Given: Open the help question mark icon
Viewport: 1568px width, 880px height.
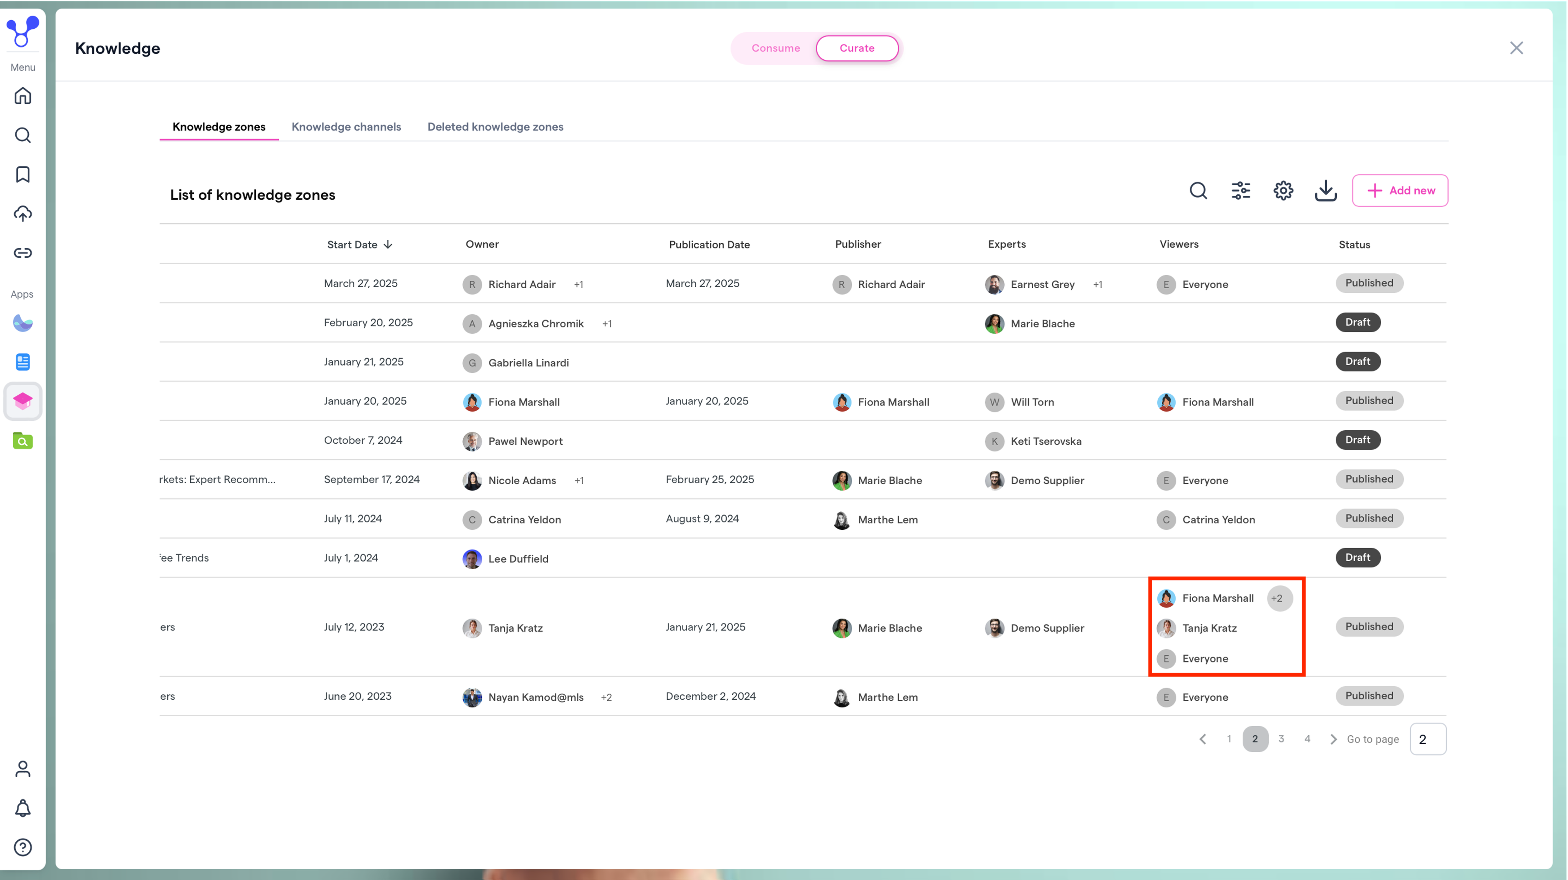Looking at the screenshot, I should pos(23,848).
